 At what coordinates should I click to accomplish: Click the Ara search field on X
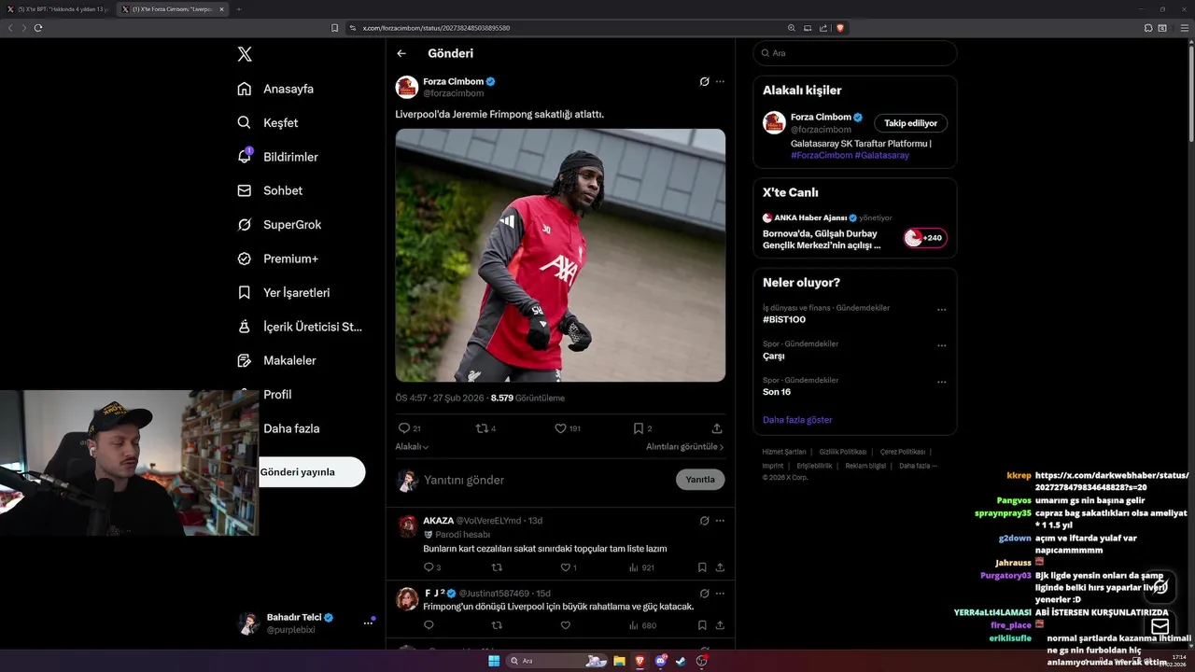pos(855,53)
